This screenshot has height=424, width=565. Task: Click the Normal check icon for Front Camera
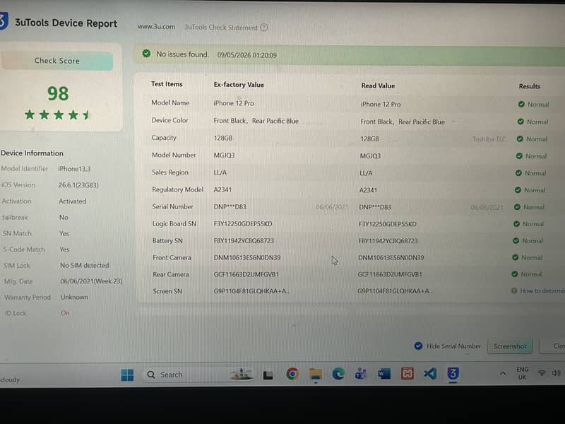tap(515, 257)
